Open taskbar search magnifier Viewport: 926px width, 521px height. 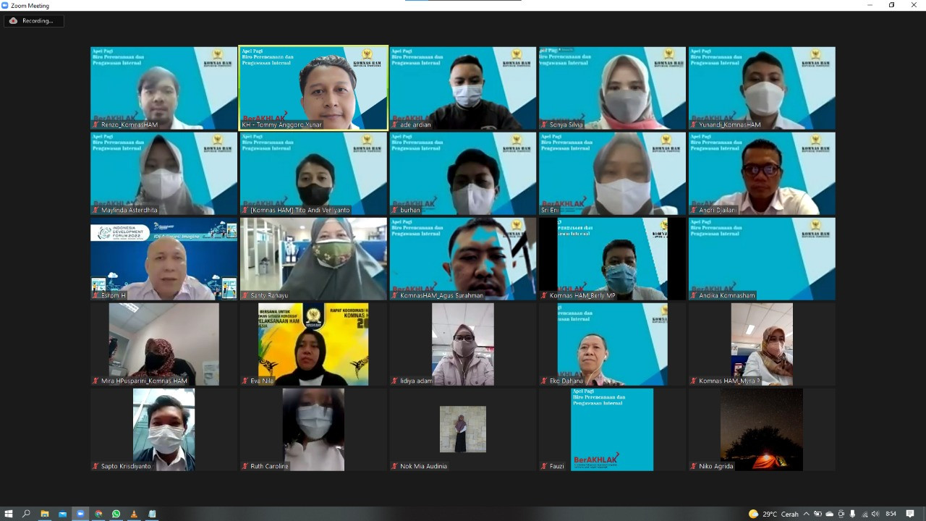pyautogui.click(x=26, y=514)
